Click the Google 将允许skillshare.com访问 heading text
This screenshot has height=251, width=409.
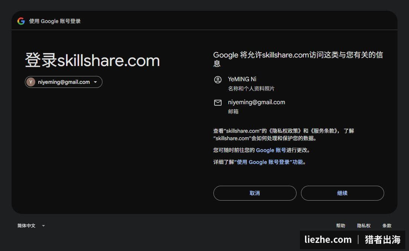point(298,59)
